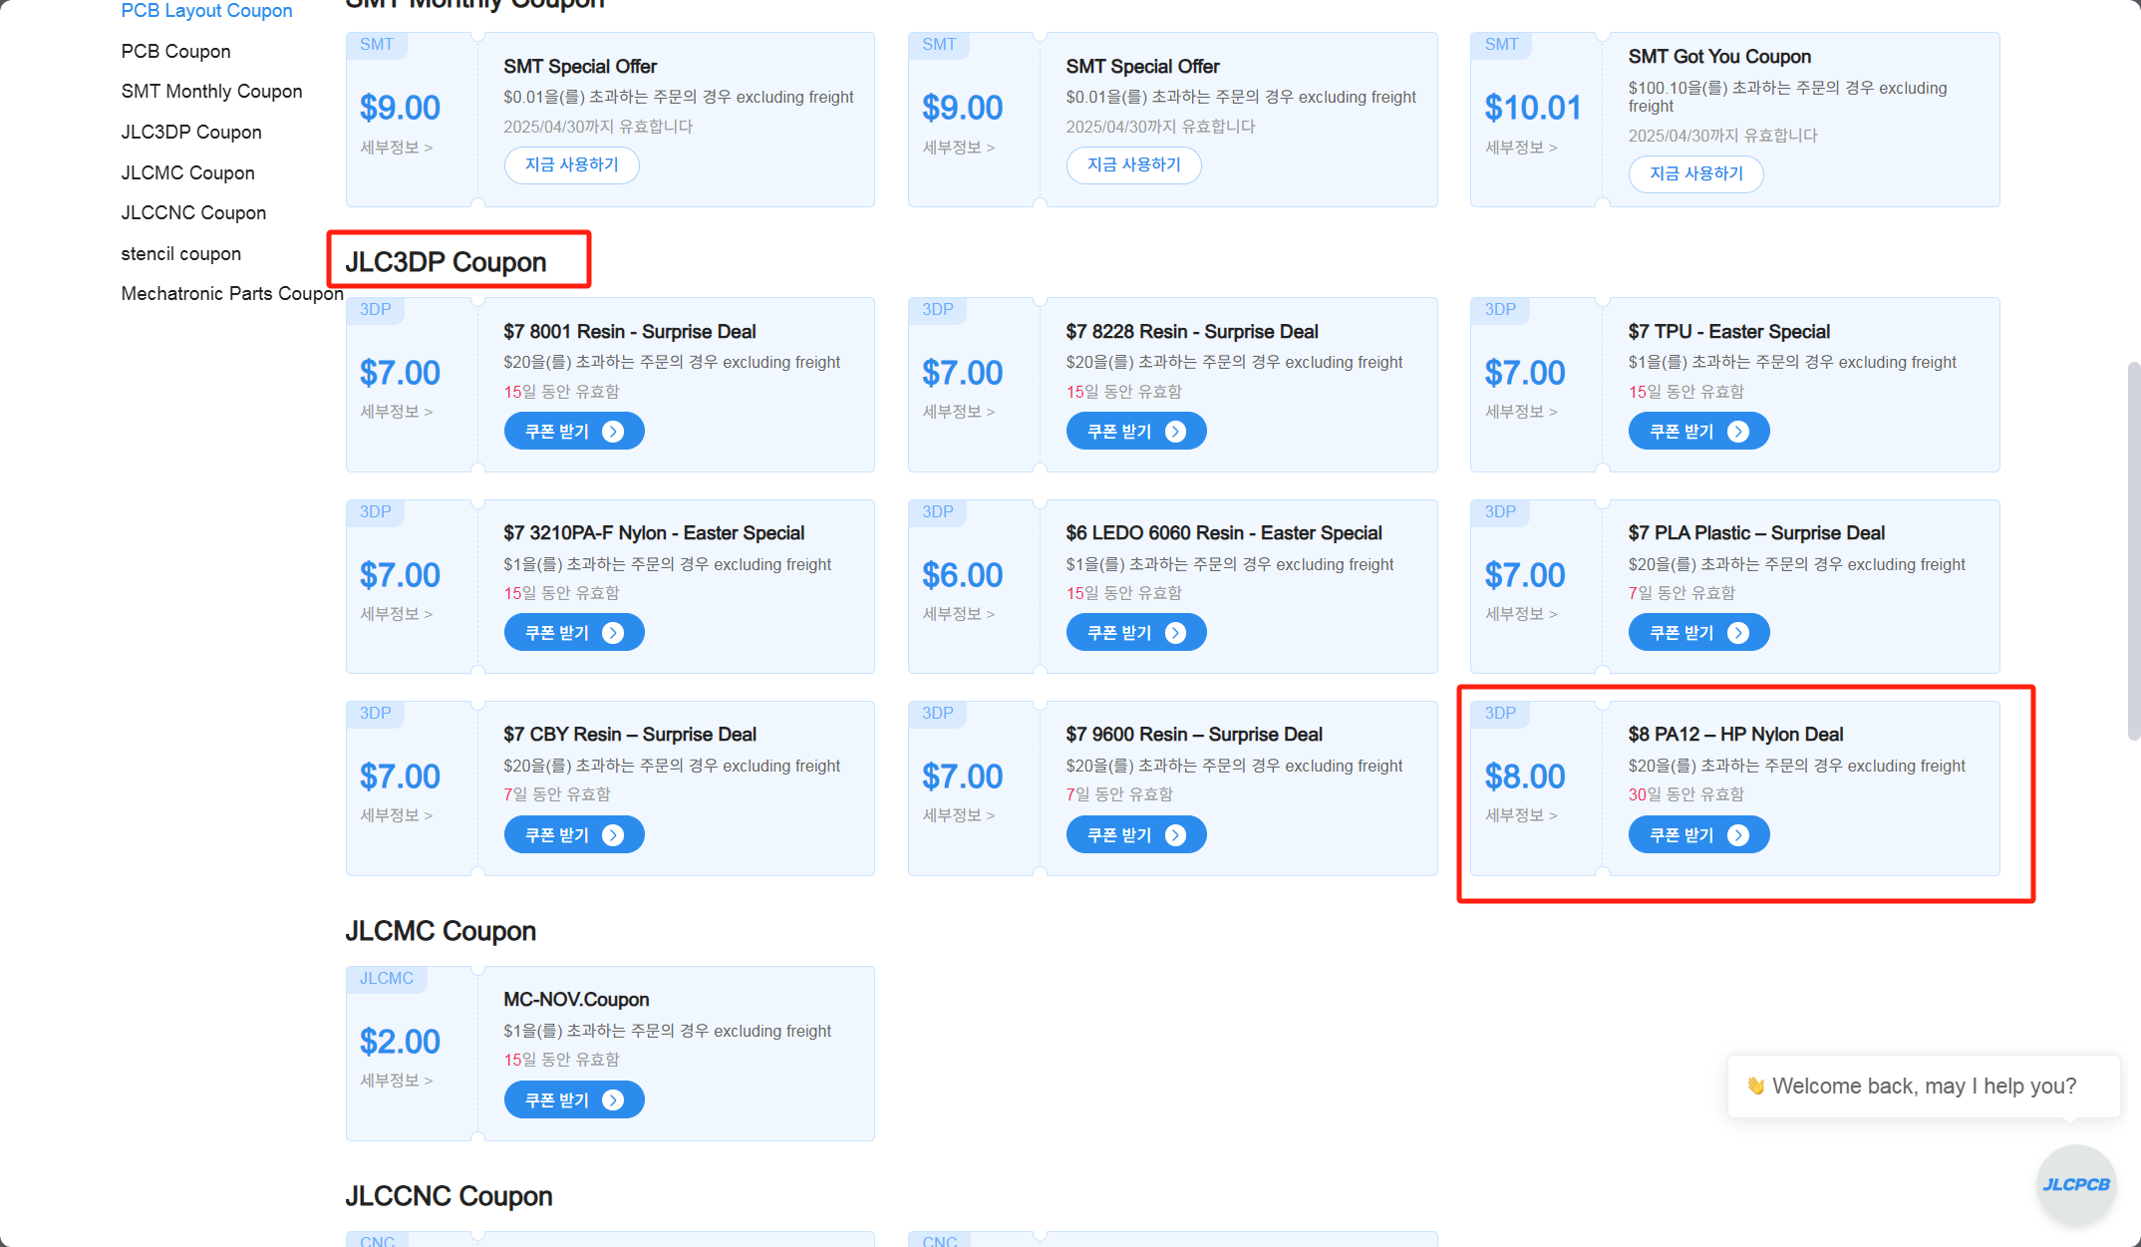This screenshot has height=1247, width=2141.
Task: Expand details of second $9.00 SMT coupon
Action: coord(959,148)
